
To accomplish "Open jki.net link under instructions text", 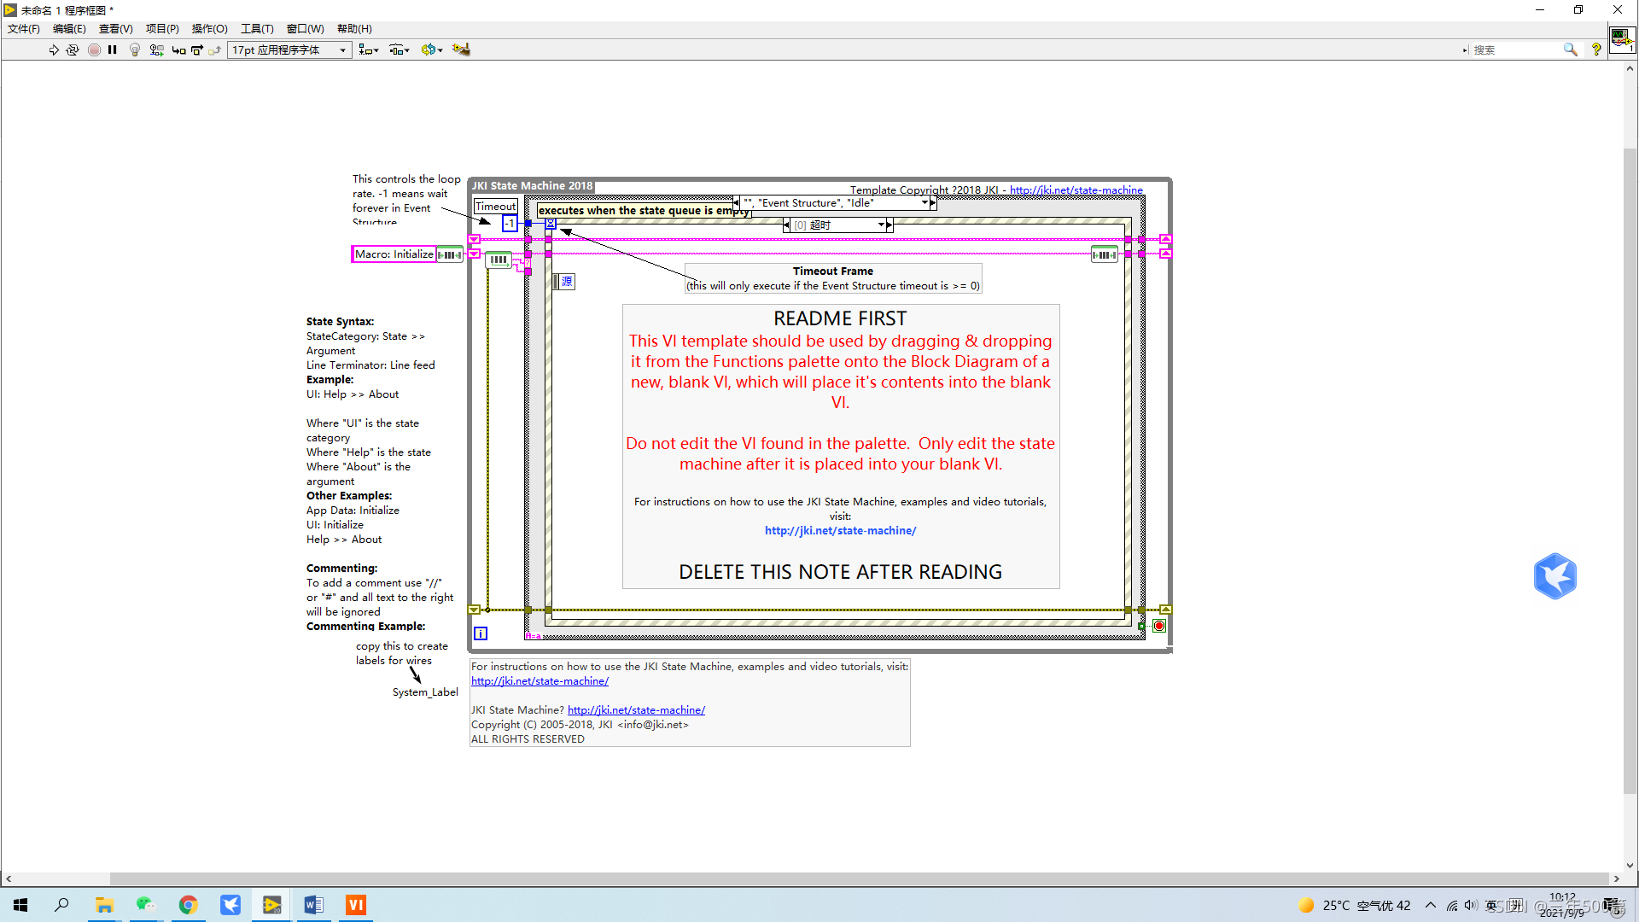I will pyautogui.click(x=540, y=681).
